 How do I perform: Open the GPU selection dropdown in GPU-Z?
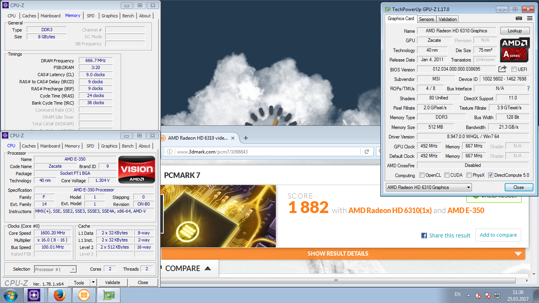tap(429, 187)
